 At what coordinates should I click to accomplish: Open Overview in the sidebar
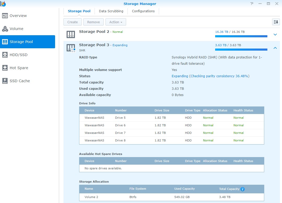click(27, 16)
